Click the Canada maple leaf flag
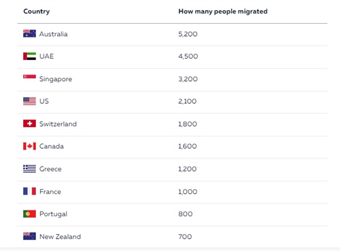This screenshot has height=251, width=340. 29,146
